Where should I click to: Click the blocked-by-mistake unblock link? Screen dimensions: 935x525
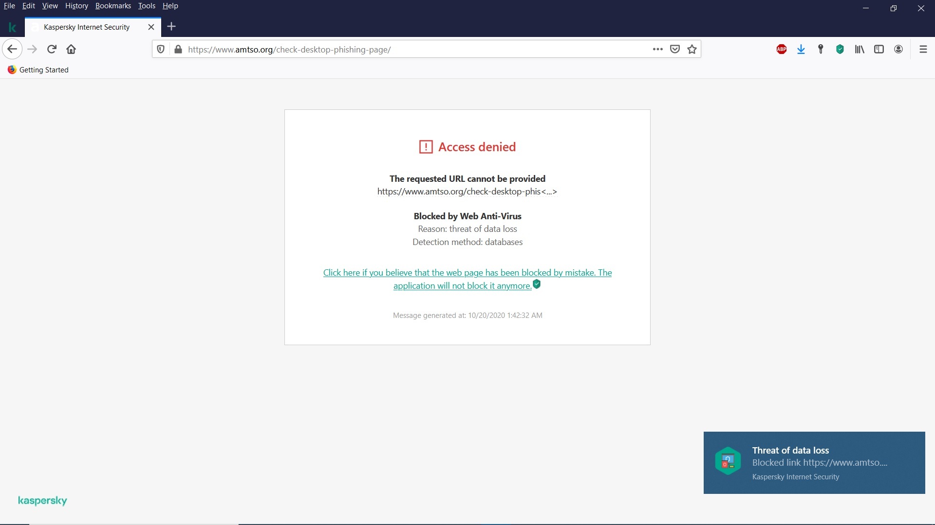tap(467, 279)
